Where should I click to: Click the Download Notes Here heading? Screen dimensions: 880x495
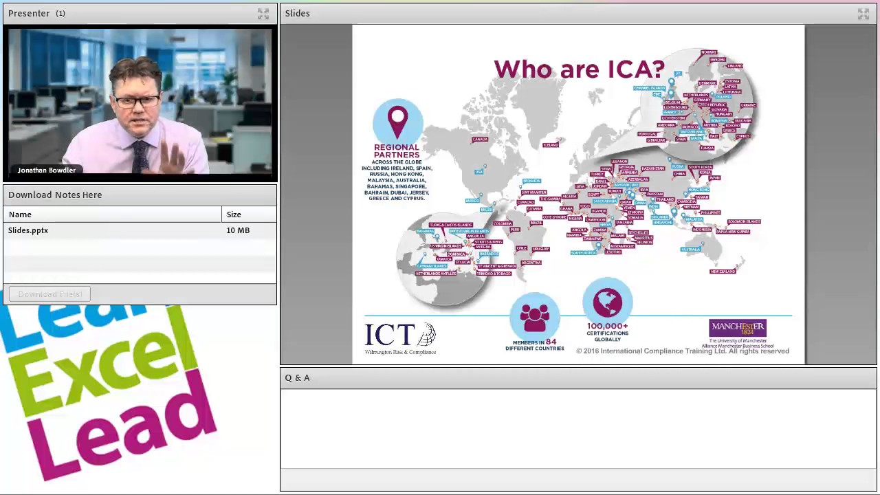point(55,195)
